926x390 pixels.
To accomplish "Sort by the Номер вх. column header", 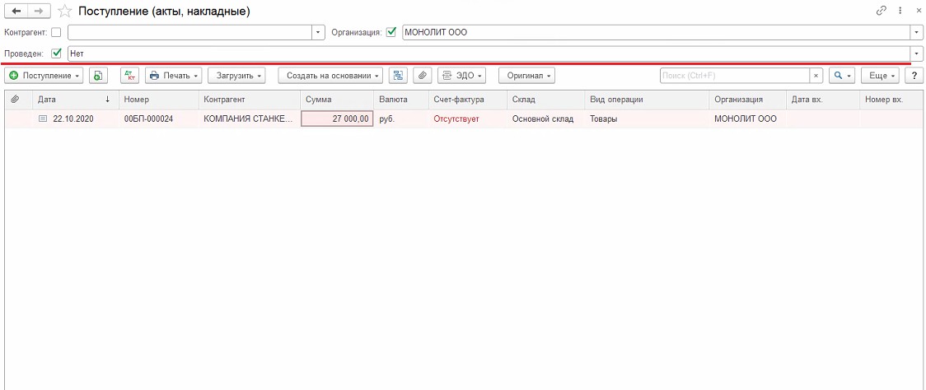I will [x=890, y=100].
